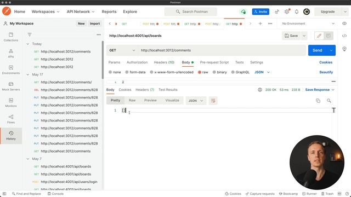The height and width of the screenshot is (197, 351).
Task: Collapse the Today history group
Action: coord(28,44)
